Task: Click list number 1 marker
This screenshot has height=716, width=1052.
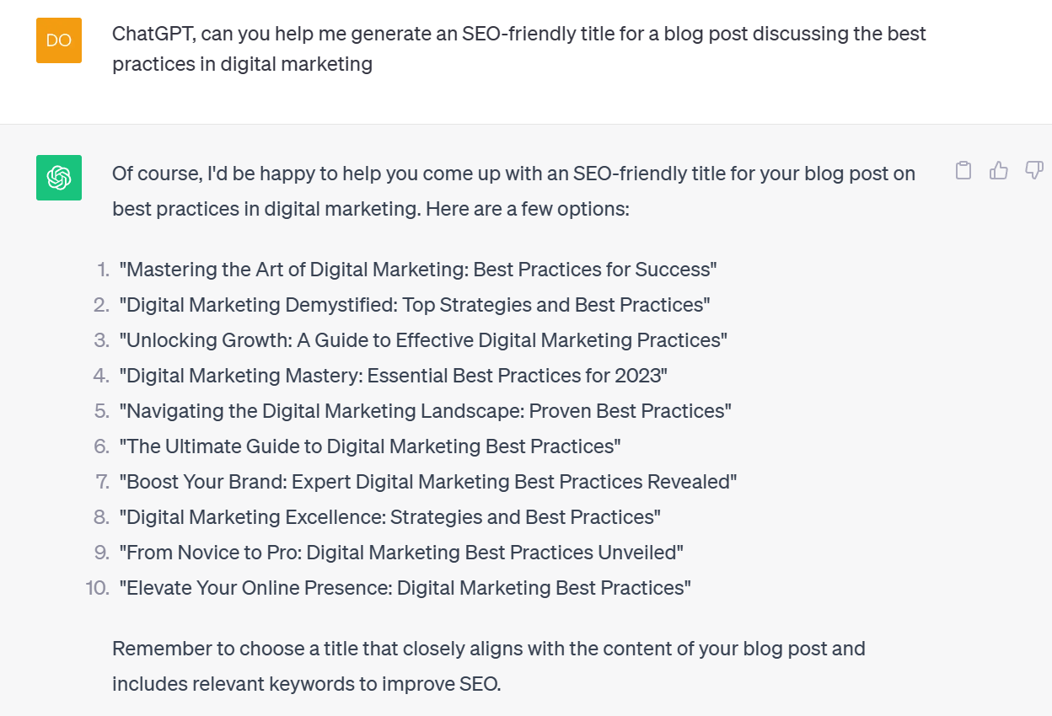Action: (x=103, y=270)
